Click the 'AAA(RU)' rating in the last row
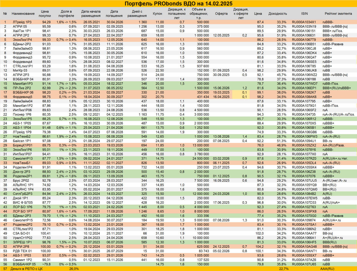357x271 pixels. [x=327, y=269]
